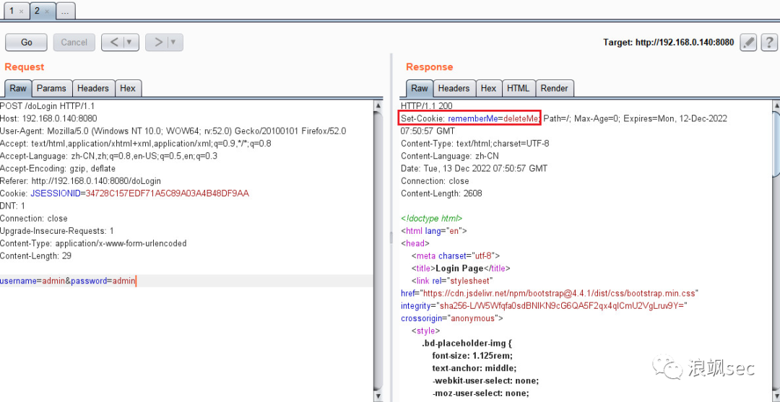Screen dimensions: 780x402
Task: Click the response Connection: close header
Action: (x=435, y=181)
